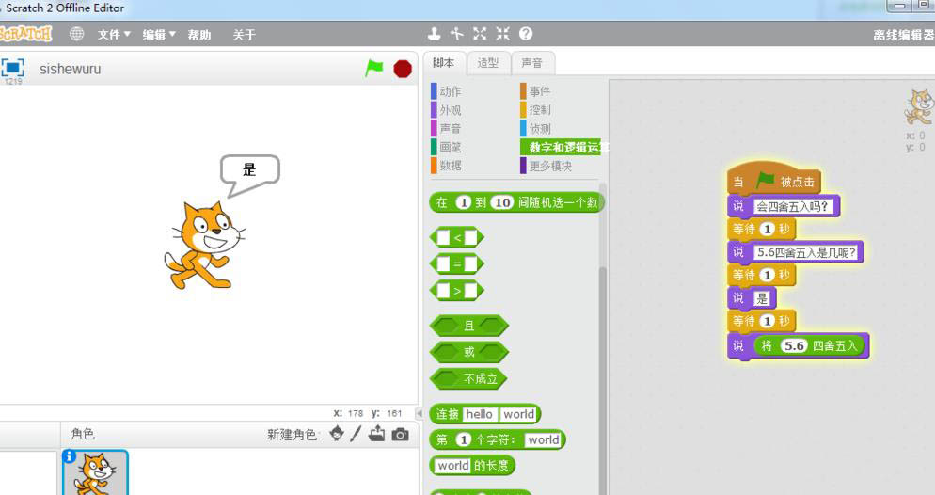The image size is (935, 495).
Task: Select the delete scissors tool
Action: [457, 34]
